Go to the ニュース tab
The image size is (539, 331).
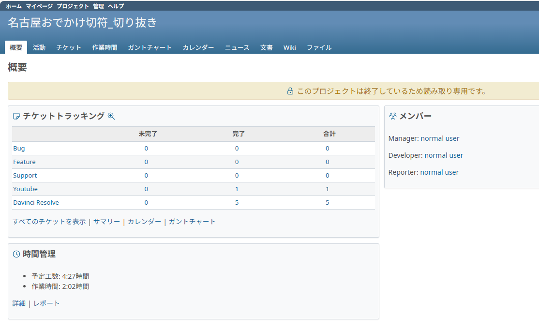pyautogui.click(x=237, y=47)
